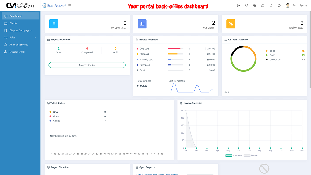The width and height of the screenshot is (311, 175).
Task: Select Dispute Campaigns in the sidebar
Action: (x=20, y=30)
